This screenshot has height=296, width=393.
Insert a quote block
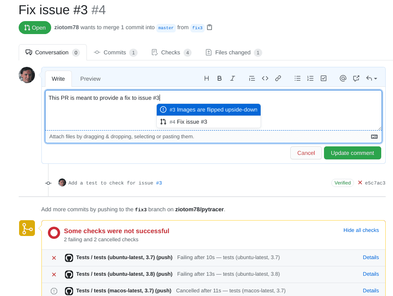252,79
